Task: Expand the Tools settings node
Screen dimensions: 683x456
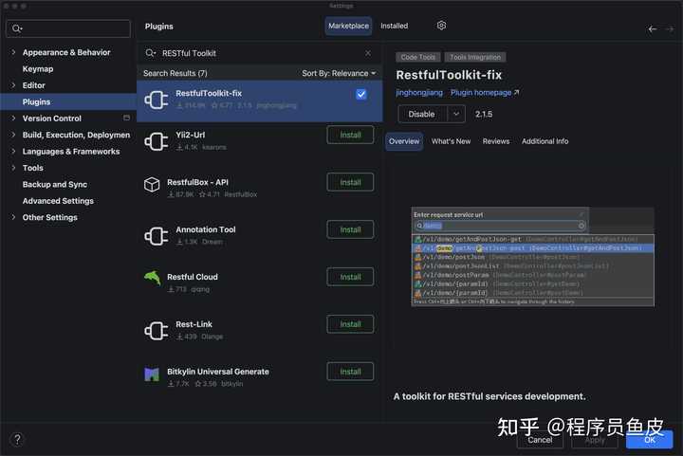Action: pyautogui.click(x=13, y=168)
